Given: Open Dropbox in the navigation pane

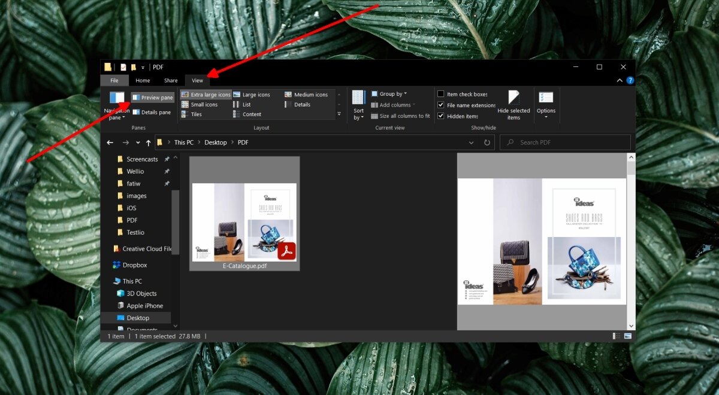Looking at the screenshot, I should (134, 265).
